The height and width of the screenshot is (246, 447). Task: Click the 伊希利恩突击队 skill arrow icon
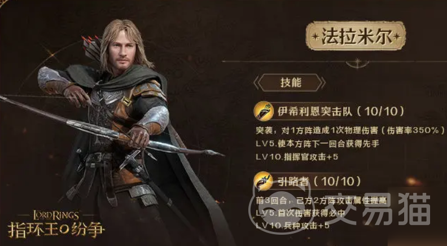point(264,111)
